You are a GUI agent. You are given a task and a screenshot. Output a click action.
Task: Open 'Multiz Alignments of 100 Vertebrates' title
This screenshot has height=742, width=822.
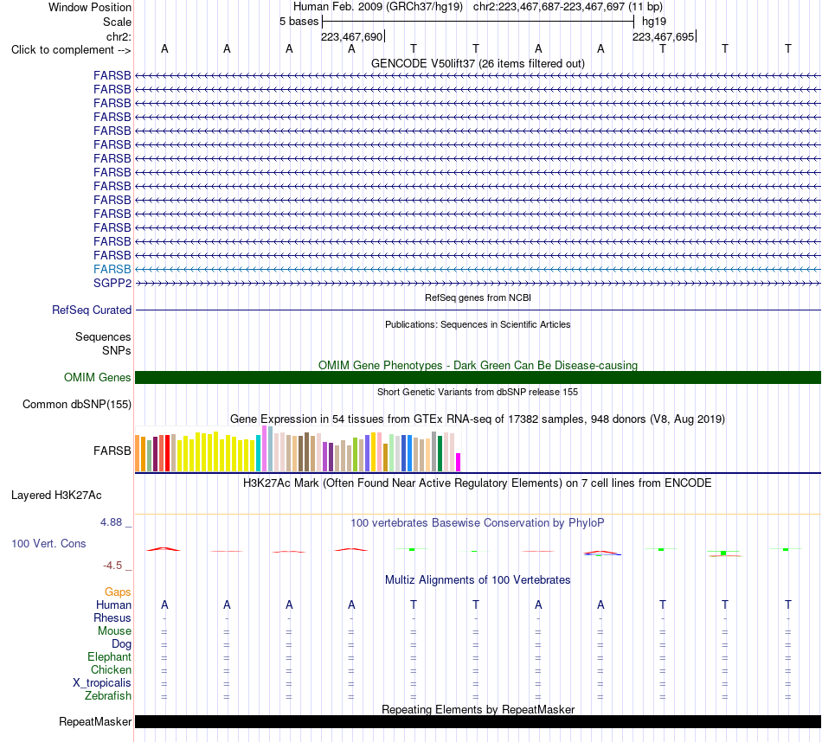[x=478, y=580]
